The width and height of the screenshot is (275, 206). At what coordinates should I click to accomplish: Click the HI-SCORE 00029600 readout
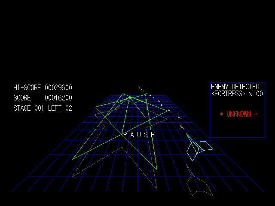43,88
